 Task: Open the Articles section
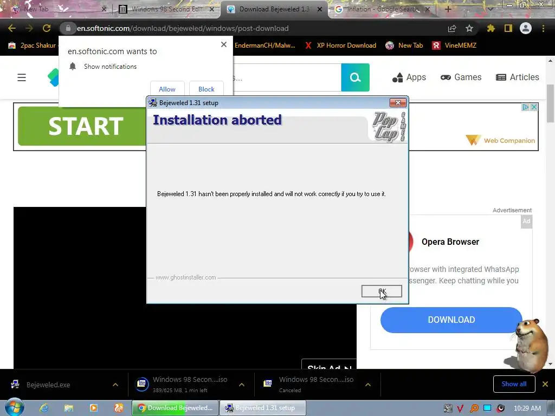(x=518, y=77)
